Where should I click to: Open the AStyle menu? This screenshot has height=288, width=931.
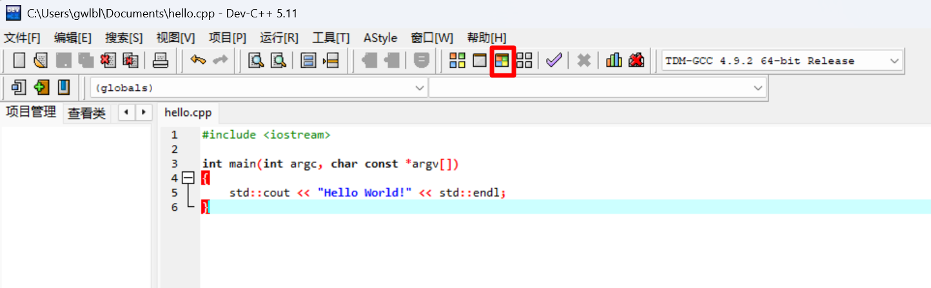[x=380, y=38]
